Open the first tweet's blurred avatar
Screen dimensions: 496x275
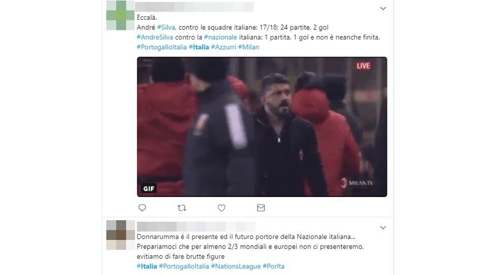tap(121, 15)
